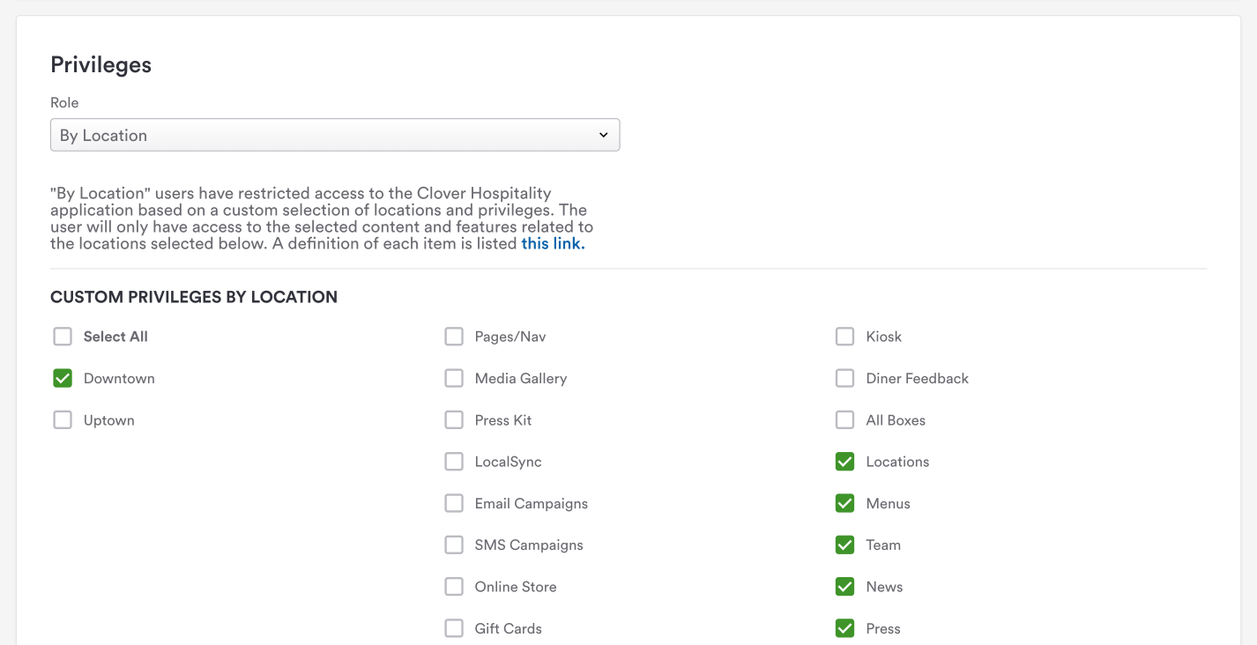Uncheck the Team checkbox

coord(844,545)
